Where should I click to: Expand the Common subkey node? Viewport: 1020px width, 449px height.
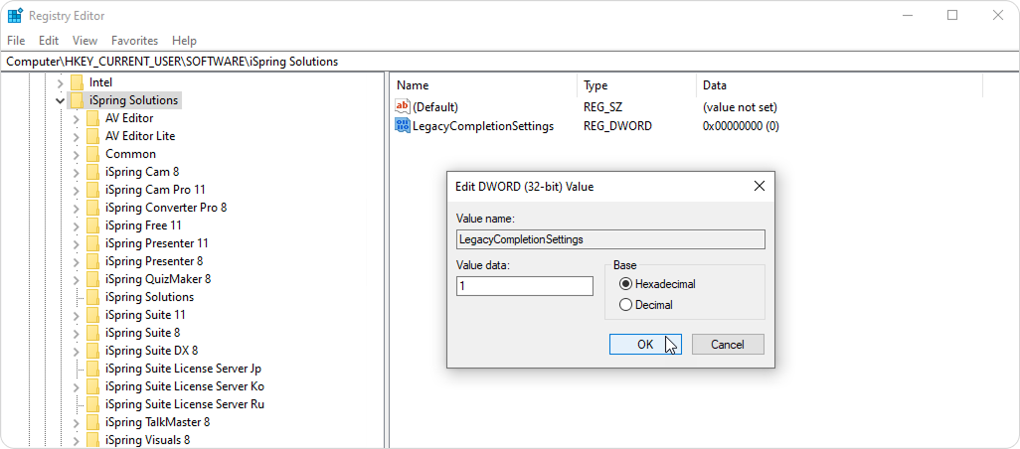click(x=77, y=154)
